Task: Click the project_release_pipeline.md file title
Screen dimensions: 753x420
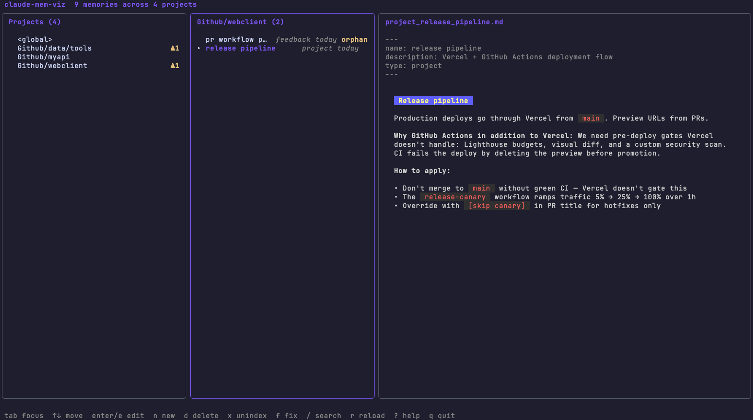Action: [444, 22]
